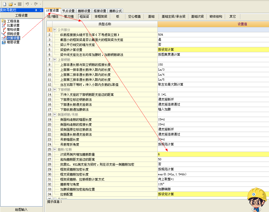Click value Ln/3 for 第一排非通长筋

coord(213,70)
